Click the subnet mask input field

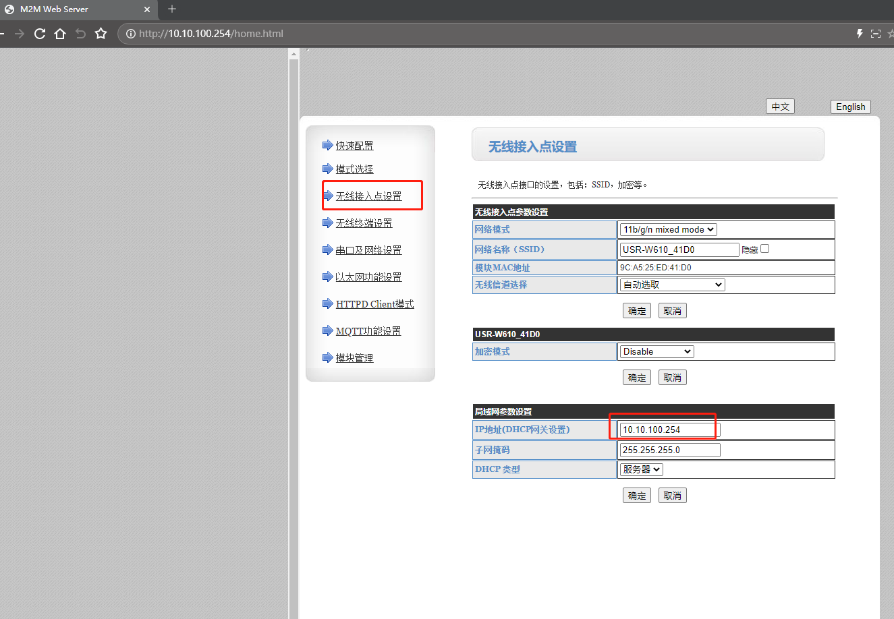670,450
